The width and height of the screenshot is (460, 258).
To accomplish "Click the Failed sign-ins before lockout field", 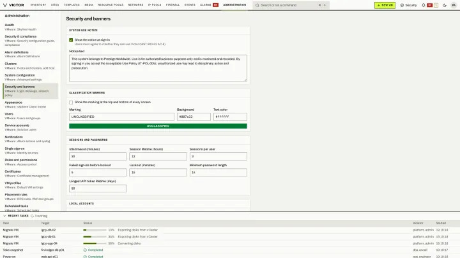I will pyautogui.click(x=98, y=173).
